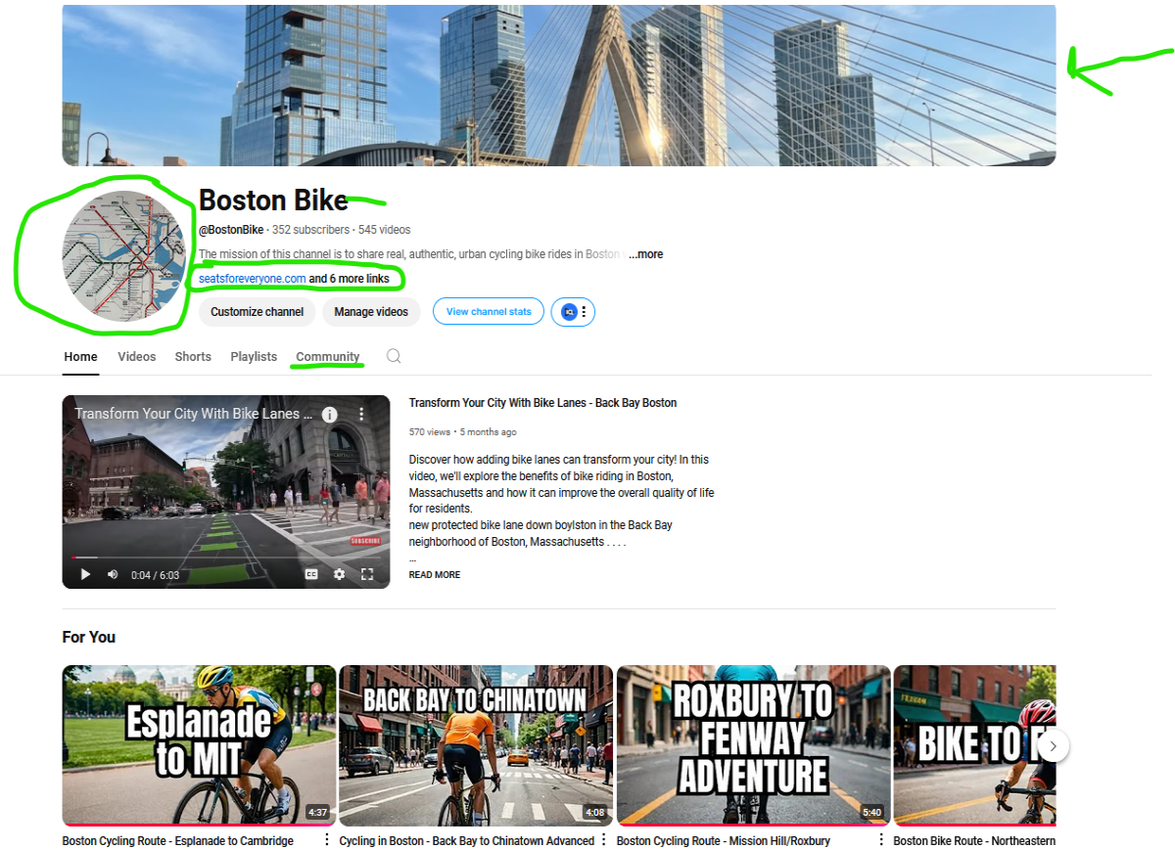Open the extension three-dot menu beside stats

585,312
